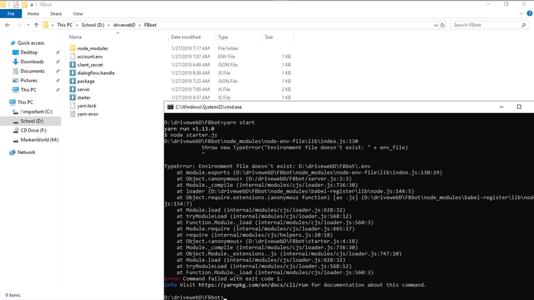Expand the address bar history dropdown

tap(435, 25)
